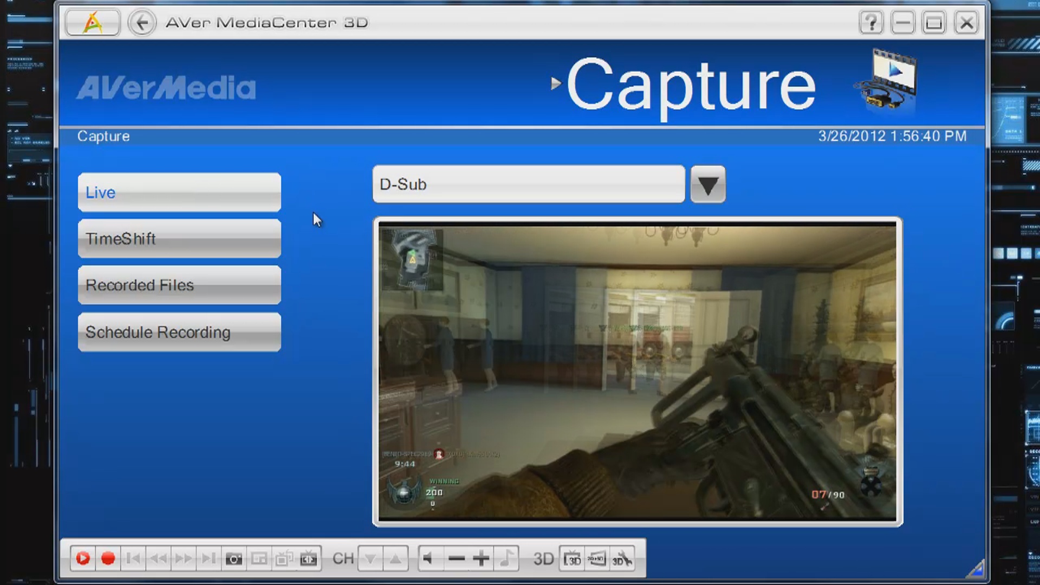Minimize the AVer MediaCenter 3D window
This screenshot has width=1040, height=585.
902,23
